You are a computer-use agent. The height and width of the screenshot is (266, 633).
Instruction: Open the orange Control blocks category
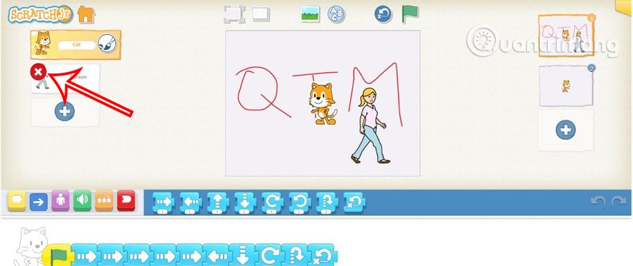click(x=104, y=201)
